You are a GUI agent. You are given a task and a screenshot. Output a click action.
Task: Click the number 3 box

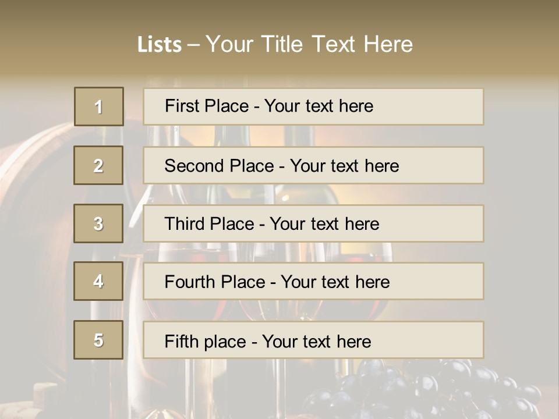tap(98, 223)
